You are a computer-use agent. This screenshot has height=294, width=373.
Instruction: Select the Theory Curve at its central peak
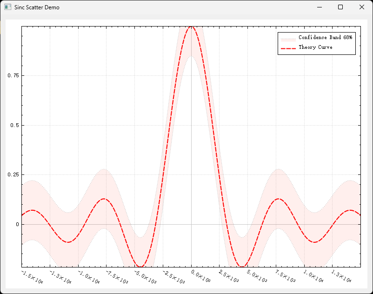pos(192,28)
